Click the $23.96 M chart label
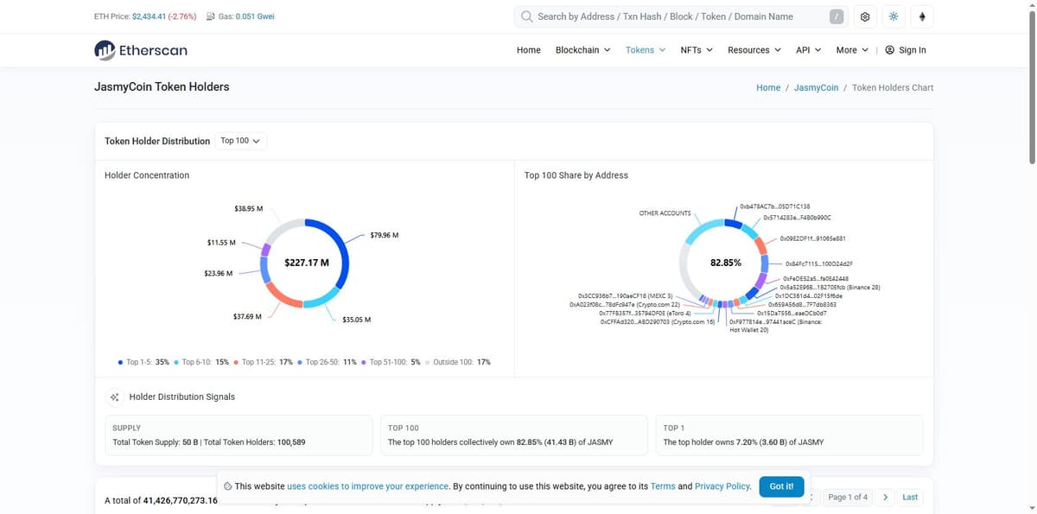 click(219, 273)
